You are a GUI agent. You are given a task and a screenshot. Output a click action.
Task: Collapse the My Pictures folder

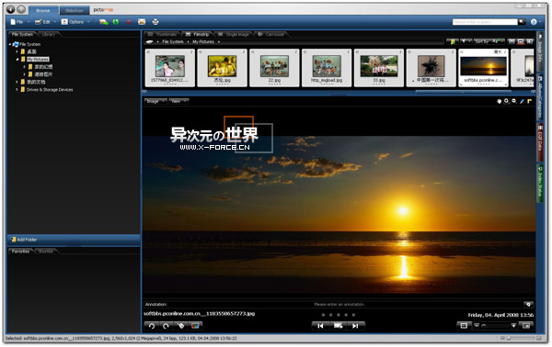pos(17,60)
